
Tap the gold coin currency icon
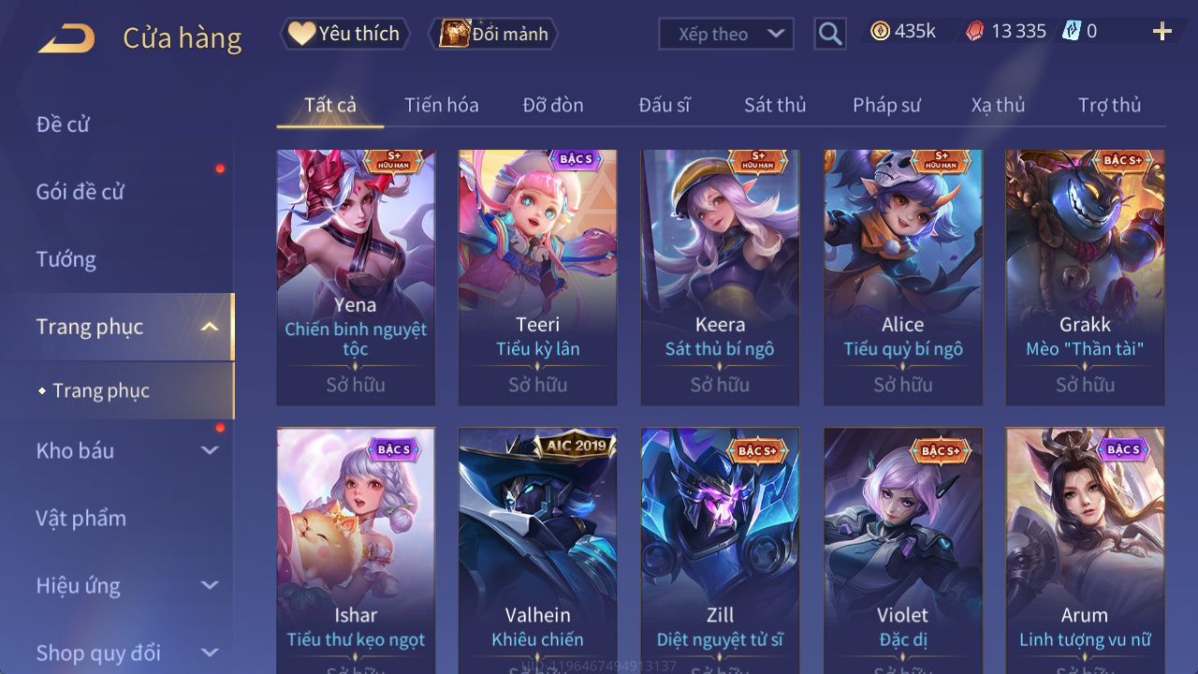880,31
